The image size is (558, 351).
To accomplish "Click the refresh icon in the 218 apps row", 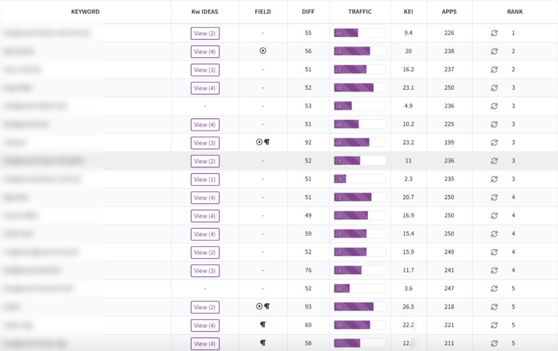I will 494,307.
